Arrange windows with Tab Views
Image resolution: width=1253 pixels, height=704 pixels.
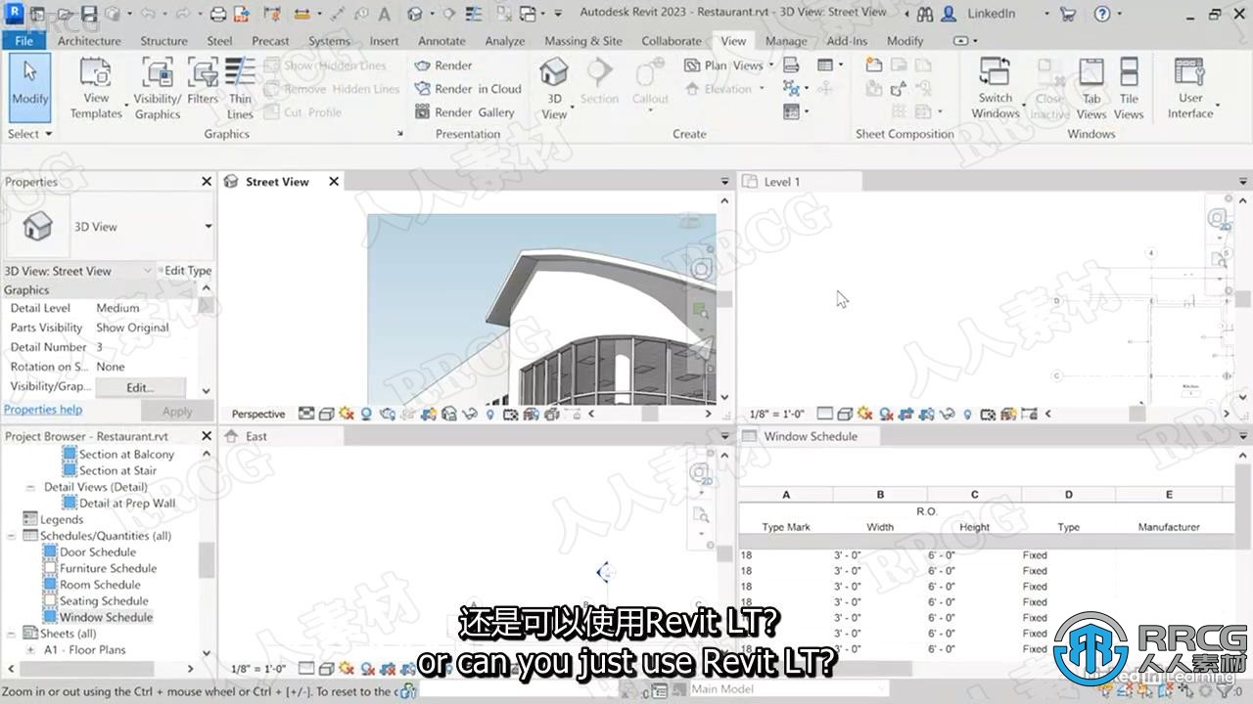(x=1091, y=88)
